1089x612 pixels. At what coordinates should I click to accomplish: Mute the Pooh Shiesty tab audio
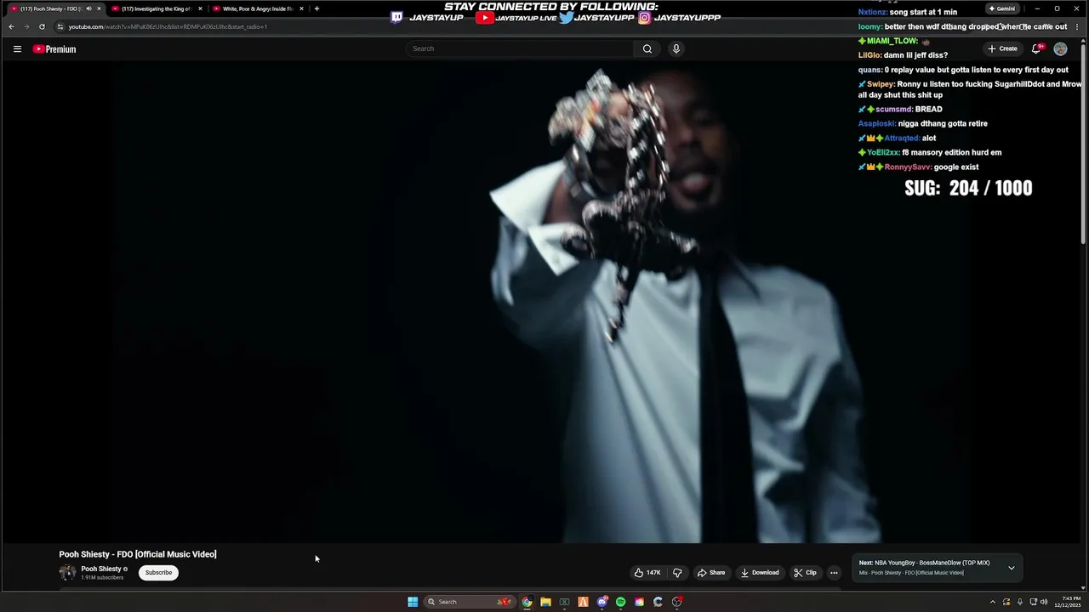pyautogui.click(x=88, y=8)
